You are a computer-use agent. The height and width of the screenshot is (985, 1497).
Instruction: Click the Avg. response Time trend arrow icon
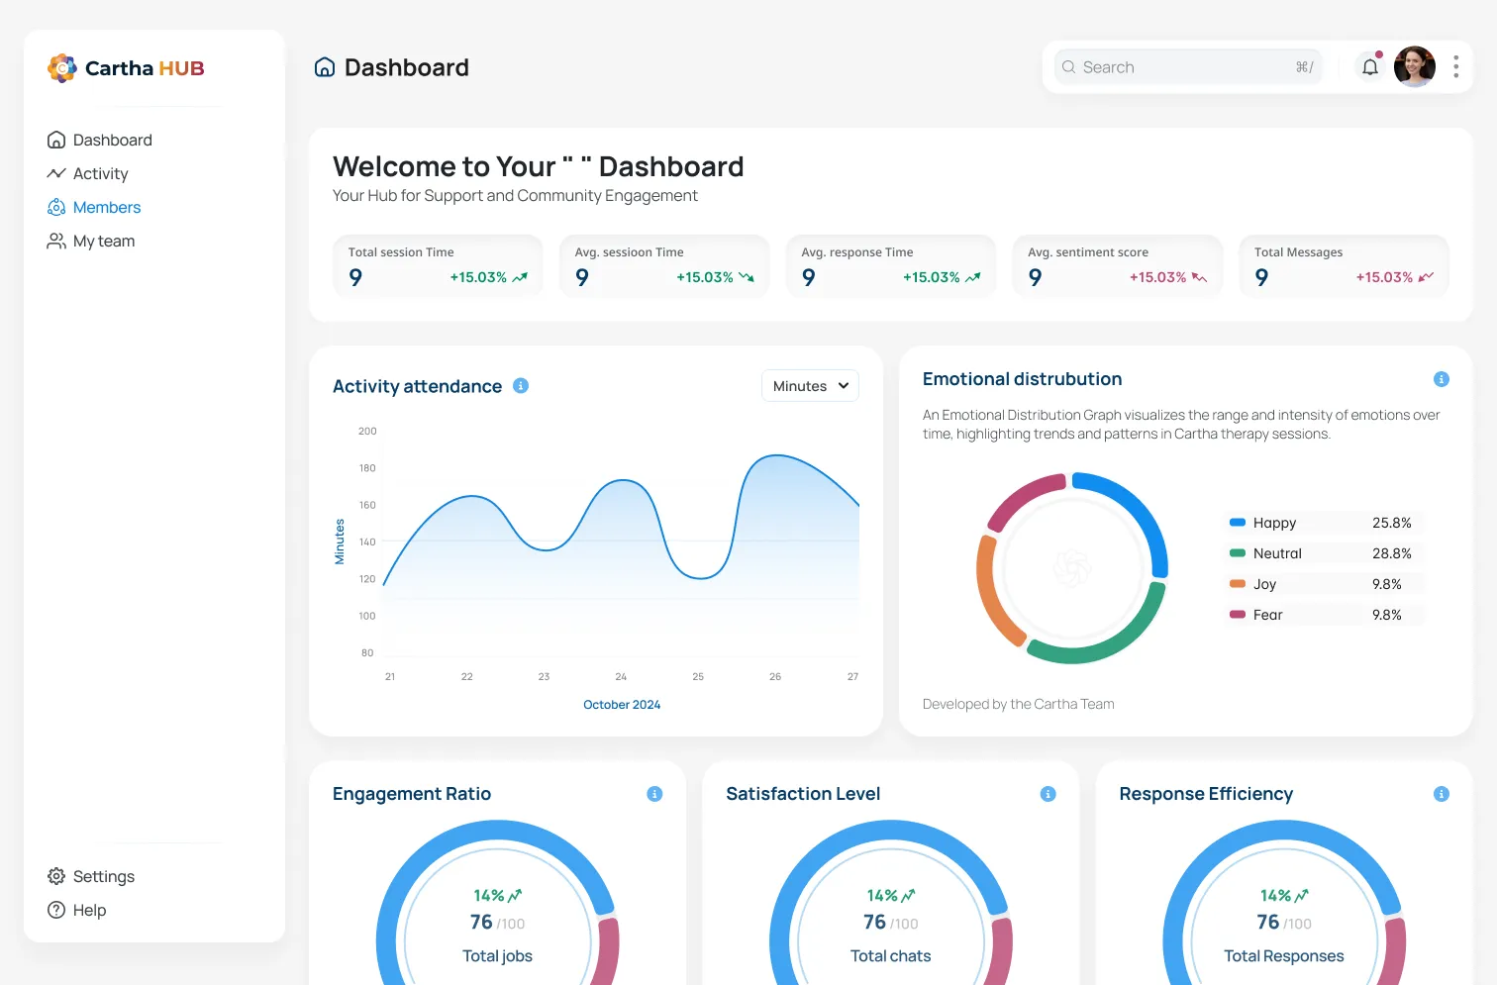pos(973,278)
